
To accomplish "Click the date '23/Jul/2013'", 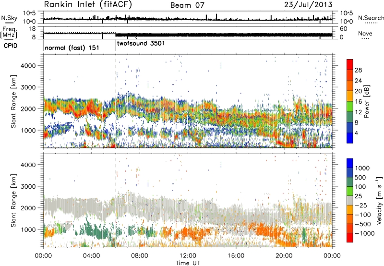I will coord(308,5).
